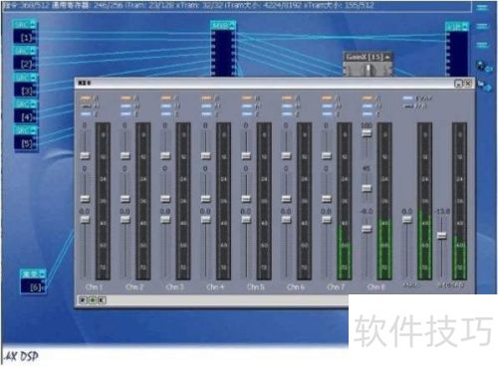Toggle the orange indicator on Chn 4
Viewport: 498px width, 368px height.
[x=206, y=98]
